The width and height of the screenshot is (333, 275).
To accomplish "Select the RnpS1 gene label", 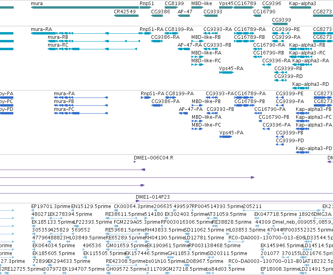I will click(x=147, y=4).
